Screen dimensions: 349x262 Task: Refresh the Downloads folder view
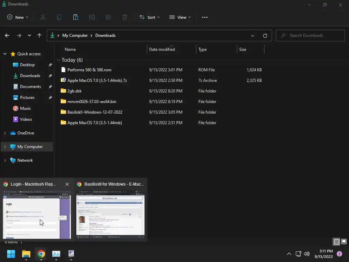click(265, 35)
